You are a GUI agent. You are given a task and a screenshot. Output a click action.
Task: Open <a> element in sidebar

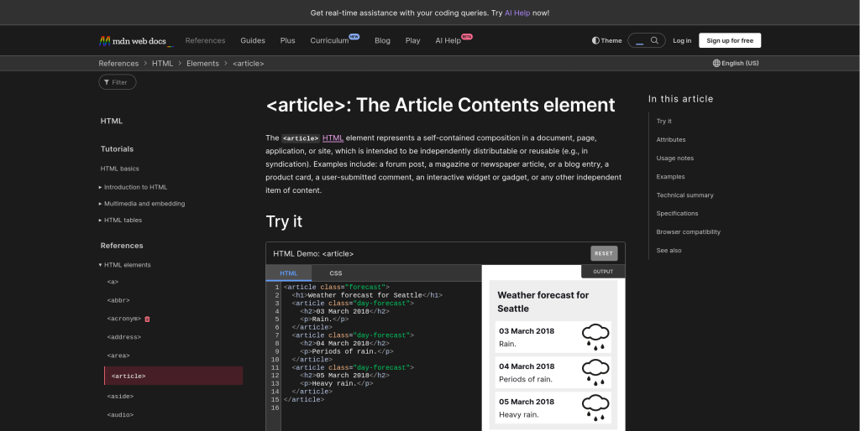pos(113,282)
